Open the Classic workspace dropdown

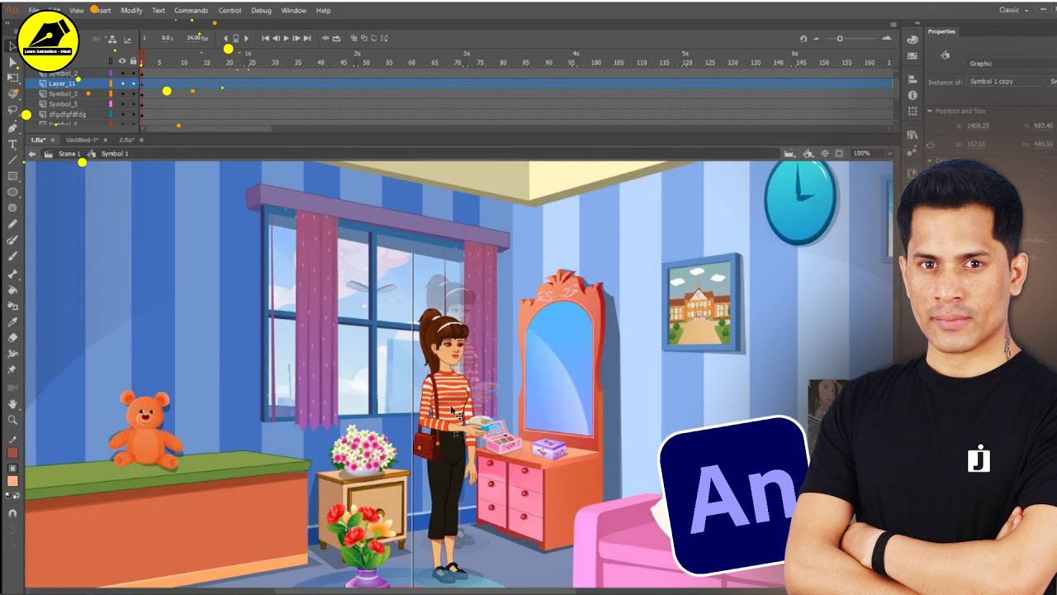point(1013,10)
